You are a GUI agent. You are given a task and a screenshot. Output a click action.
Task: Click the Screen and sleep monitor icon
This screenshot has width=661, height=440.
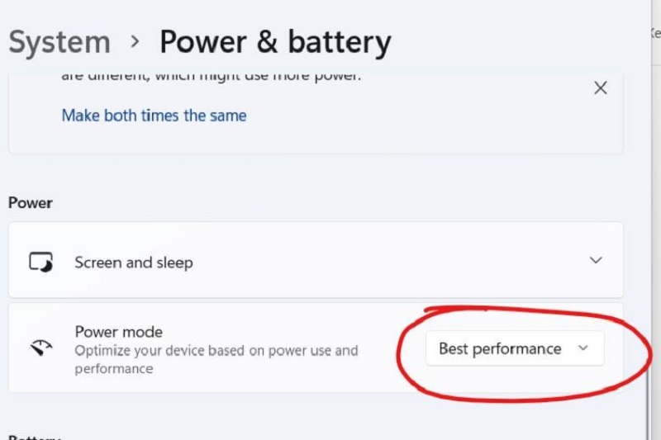pyautogui.click(x=40, y=263)
